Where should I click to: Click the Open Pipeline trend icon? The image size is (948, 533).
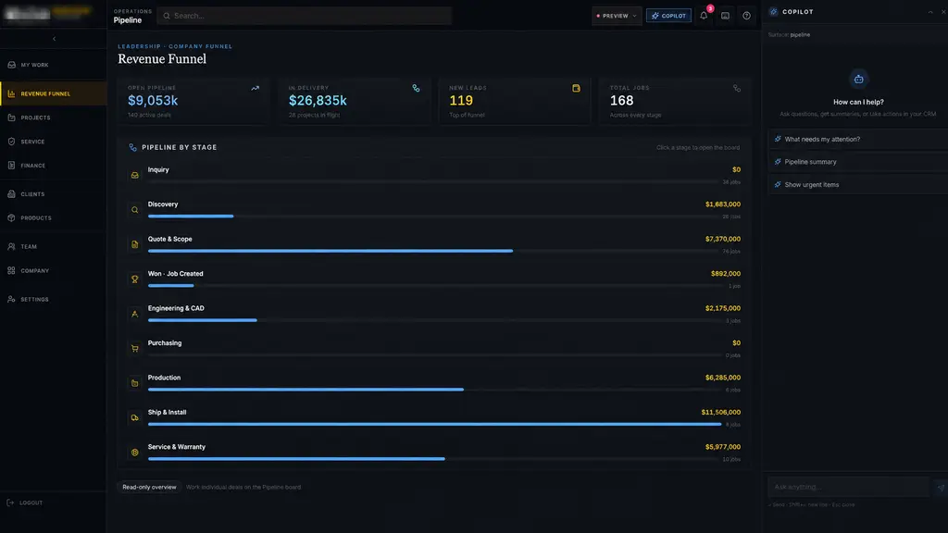[x=256, y=88]
